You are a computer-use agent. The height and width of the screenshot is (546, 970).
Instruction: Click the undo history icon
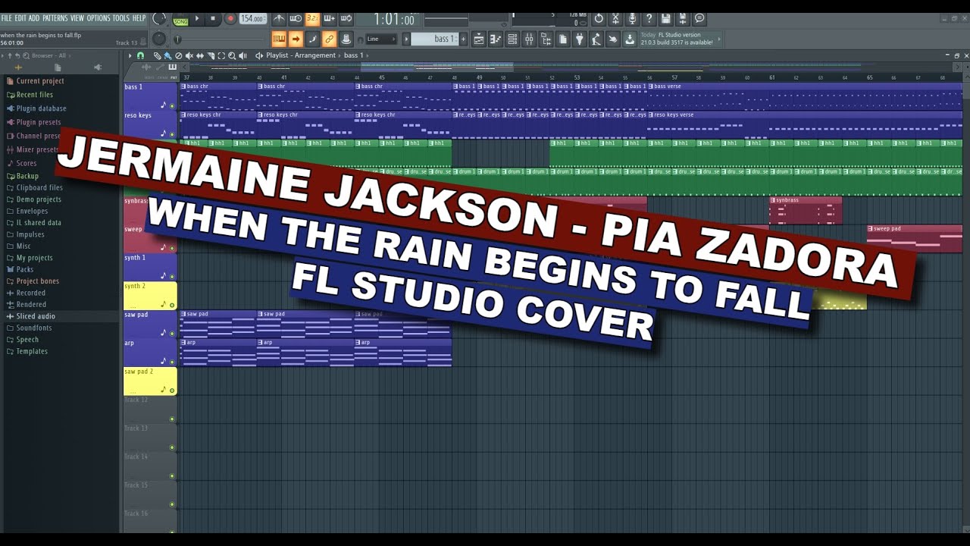click(599, 18)
